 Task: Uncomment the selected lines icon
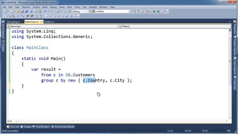click(x=41, y=16)
